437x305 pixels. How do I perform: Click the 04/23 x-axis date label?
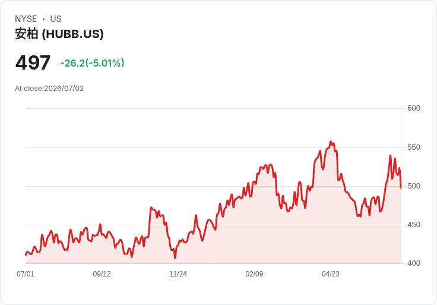331,274
